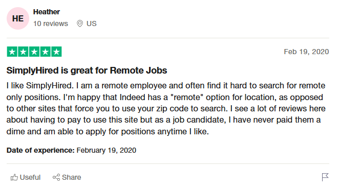The height and width of the screenshot is (190, 339).
Task: Click the Date of experience label
Action: [x=40, y=150]
